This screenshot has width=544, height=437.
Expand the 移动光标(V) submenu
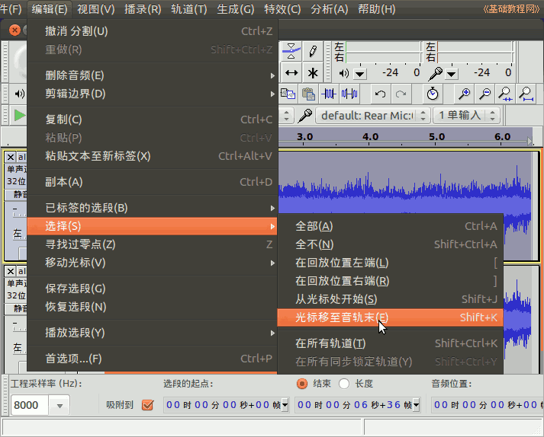pos(153,263)
